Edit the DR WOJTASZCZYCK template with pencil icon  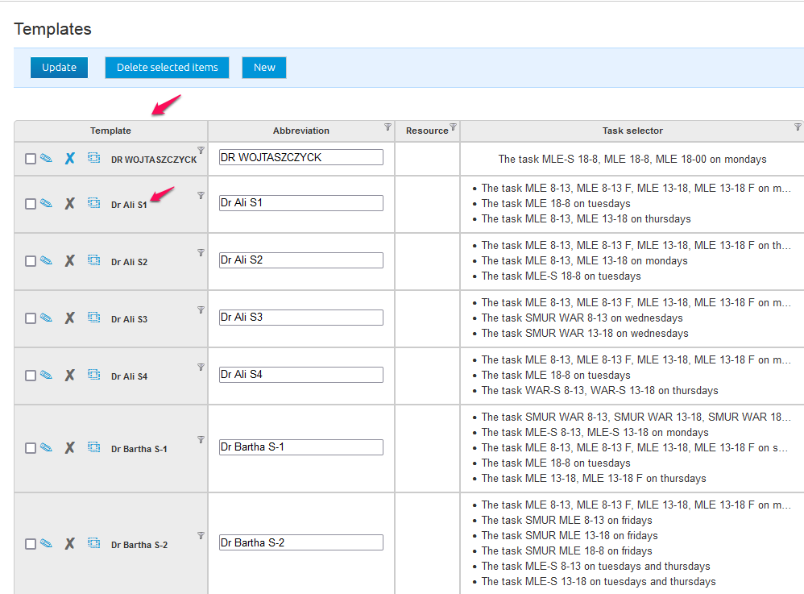46,158
